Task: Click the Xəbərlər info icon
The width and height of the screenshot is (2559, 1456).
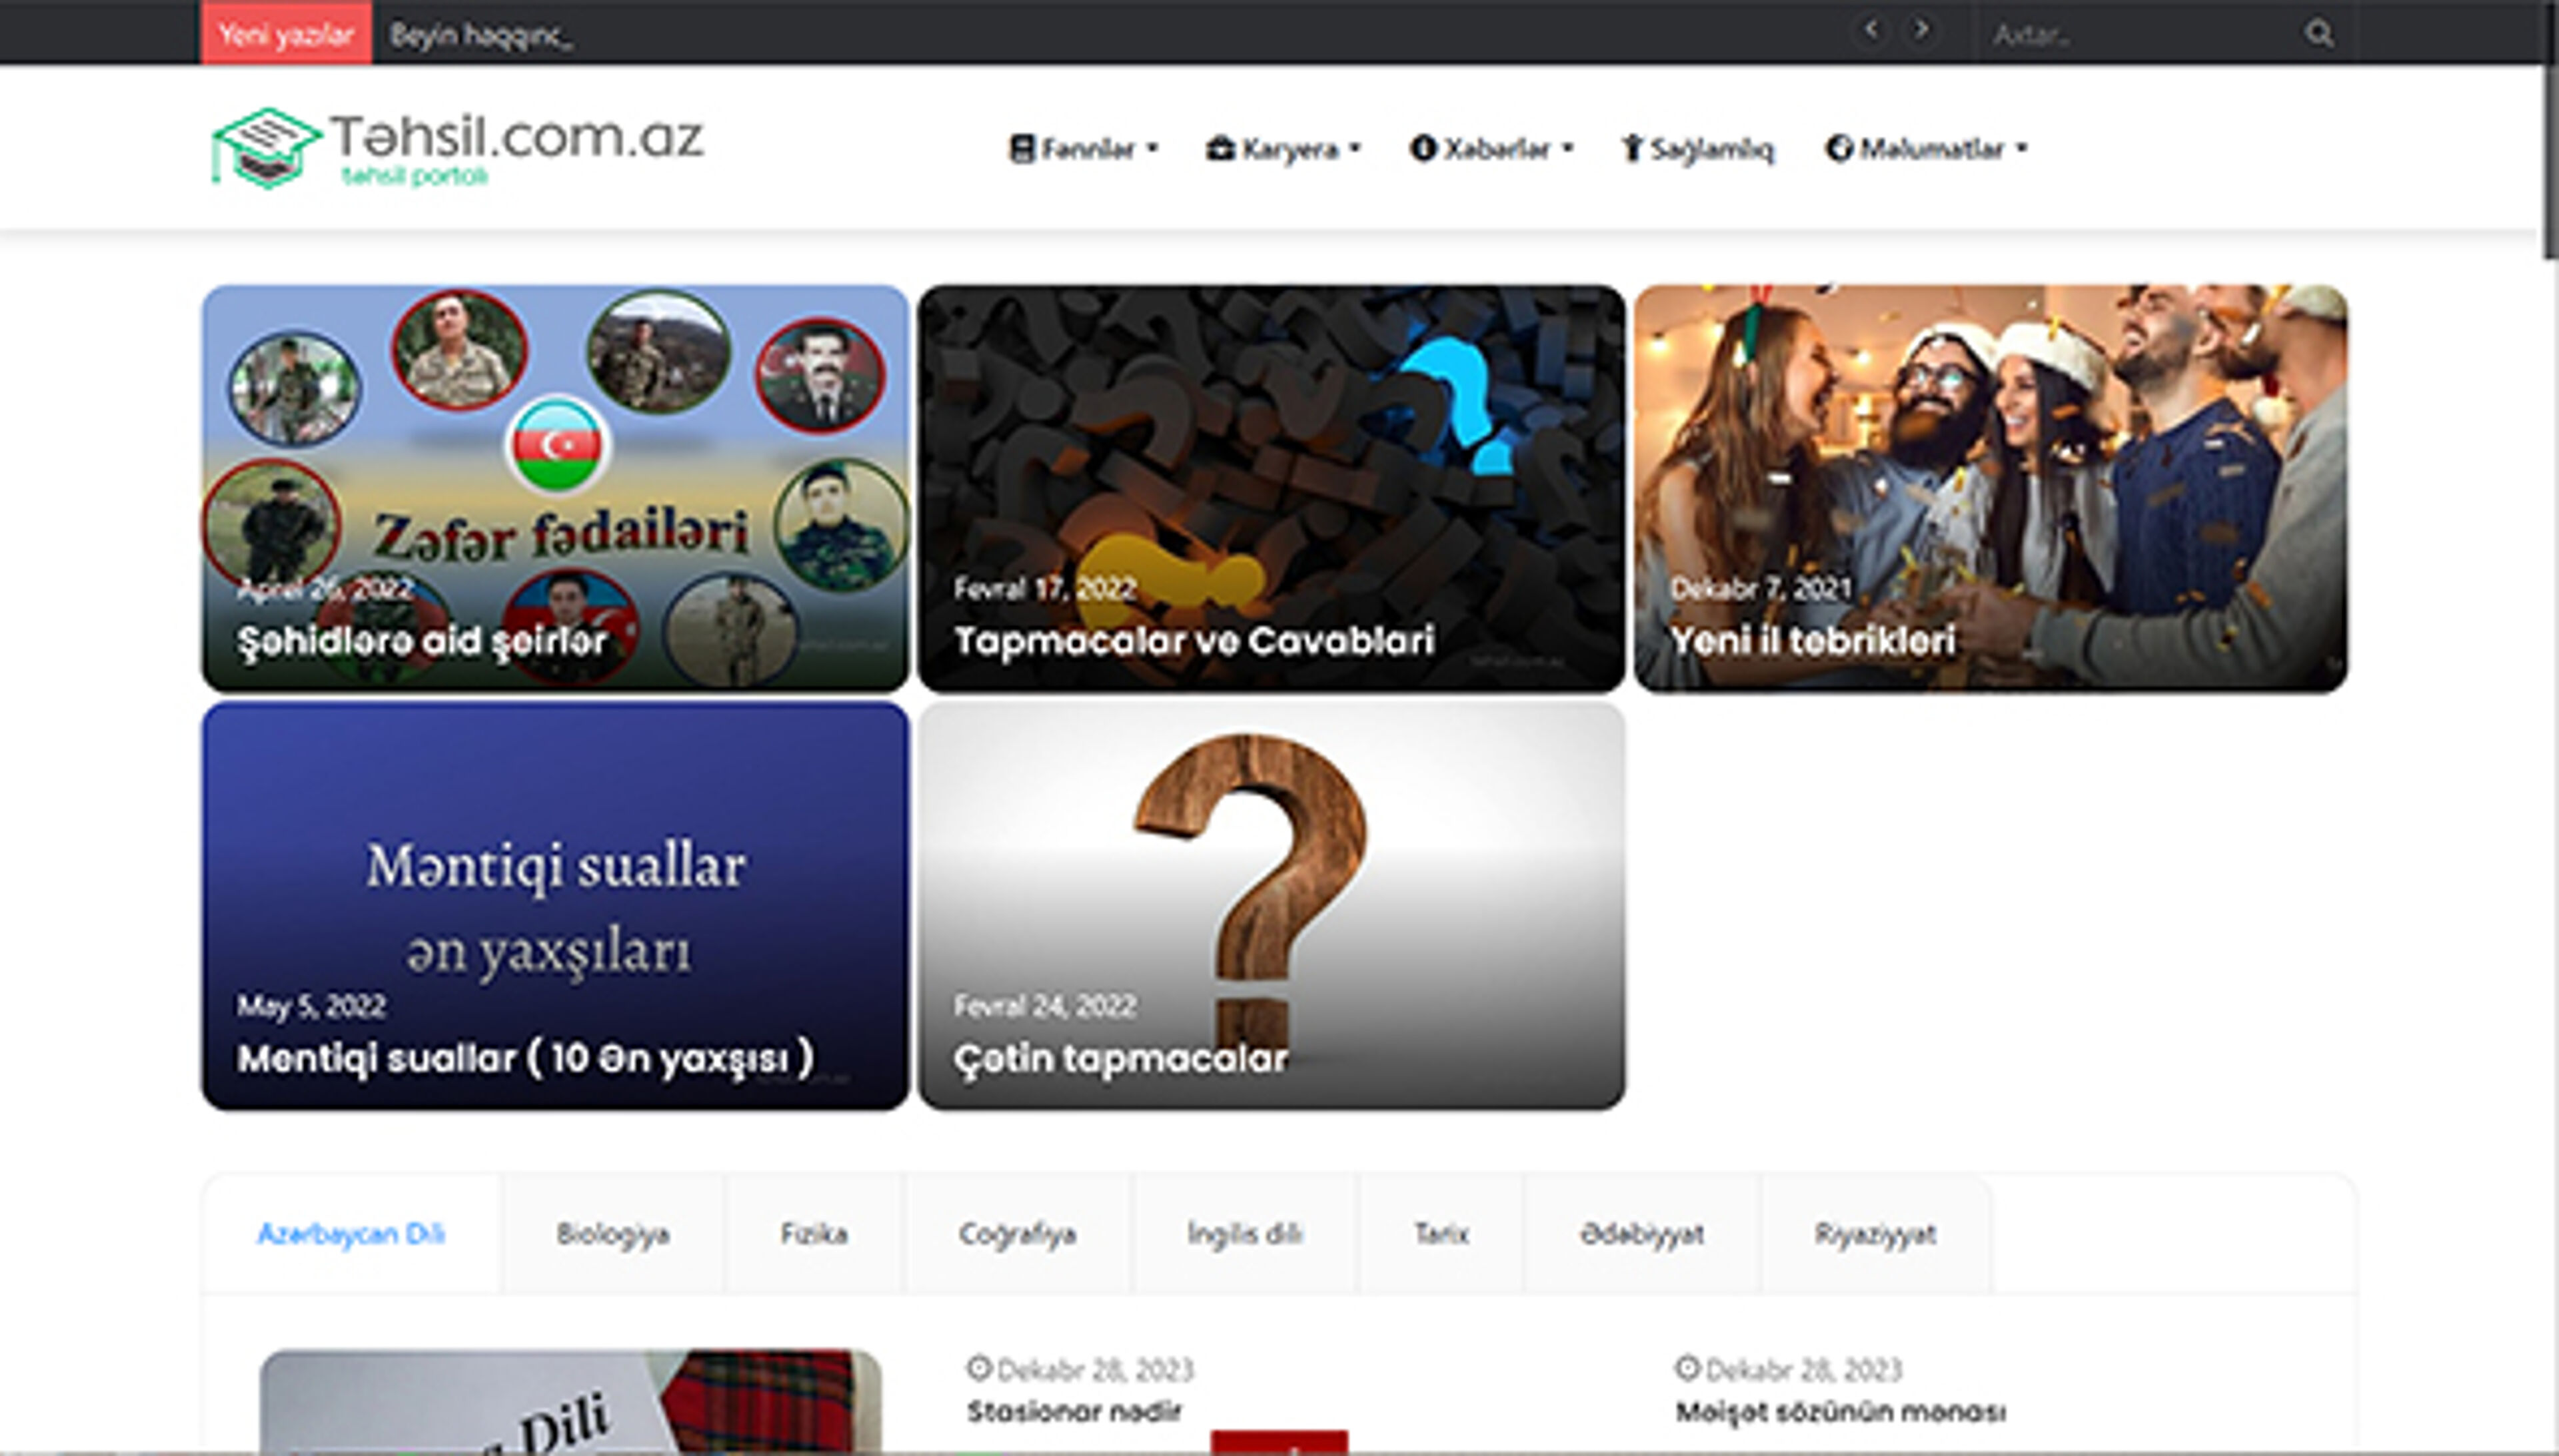Action: [1423, 149]
